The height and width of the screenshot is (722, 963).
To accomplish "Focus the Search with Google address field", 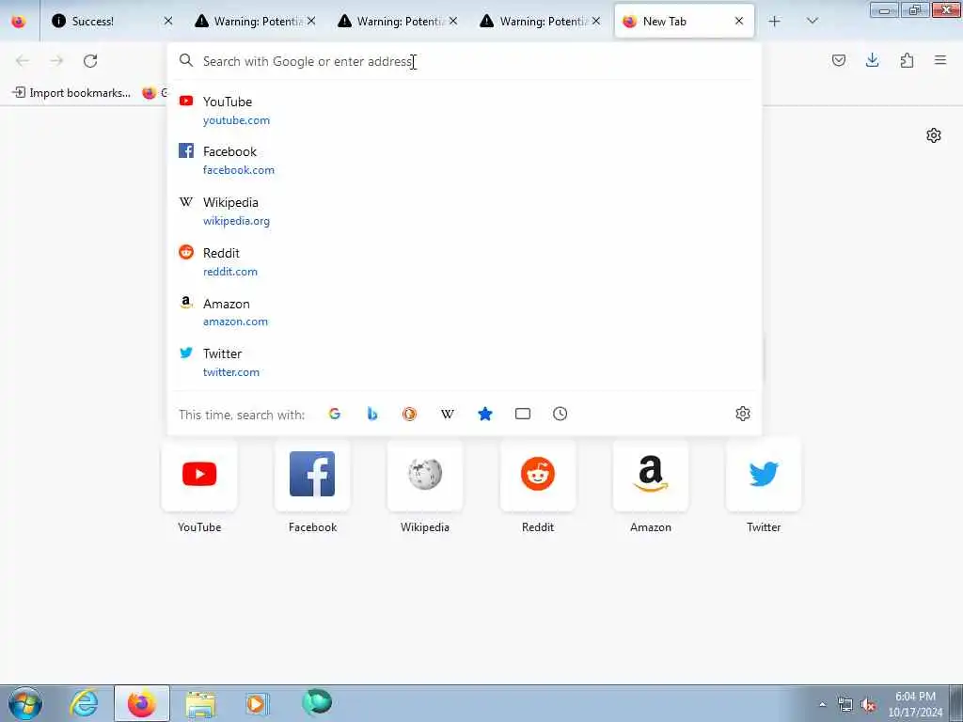I will pos(465,61).
